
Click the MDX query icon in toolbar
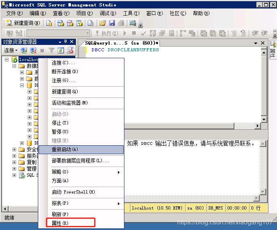60,23
